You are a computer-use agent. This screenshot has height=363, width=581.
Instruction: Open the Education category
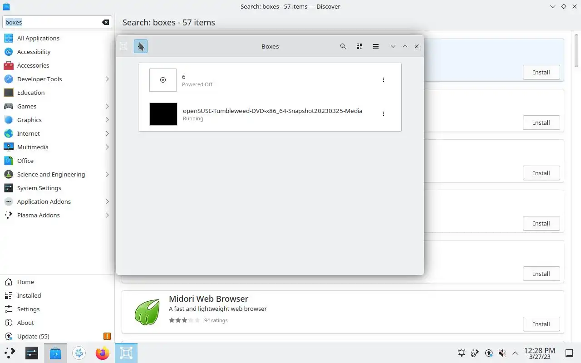[57, 93]
